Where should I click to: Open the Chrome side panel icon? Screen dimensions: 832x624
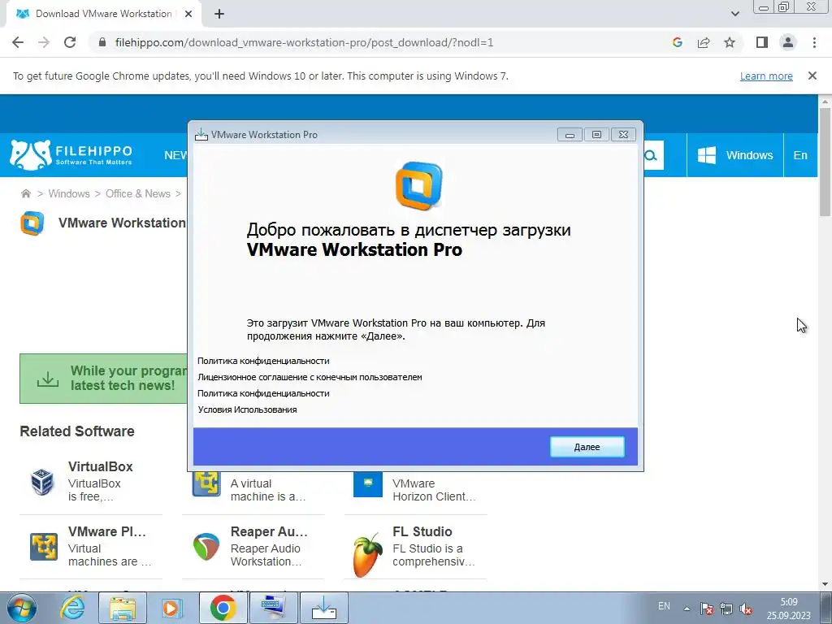click(762, 42)
